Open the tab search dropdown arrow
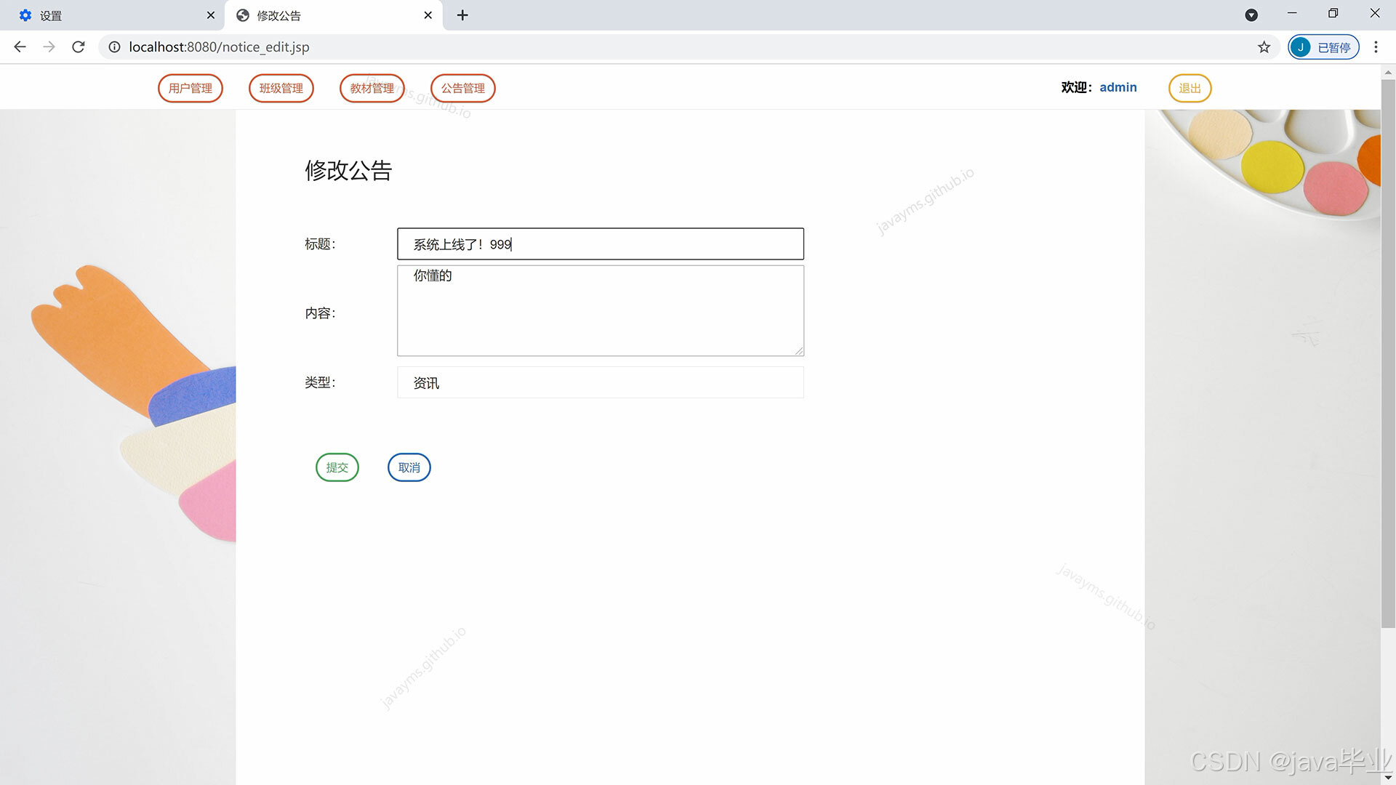 (1251, 15)
